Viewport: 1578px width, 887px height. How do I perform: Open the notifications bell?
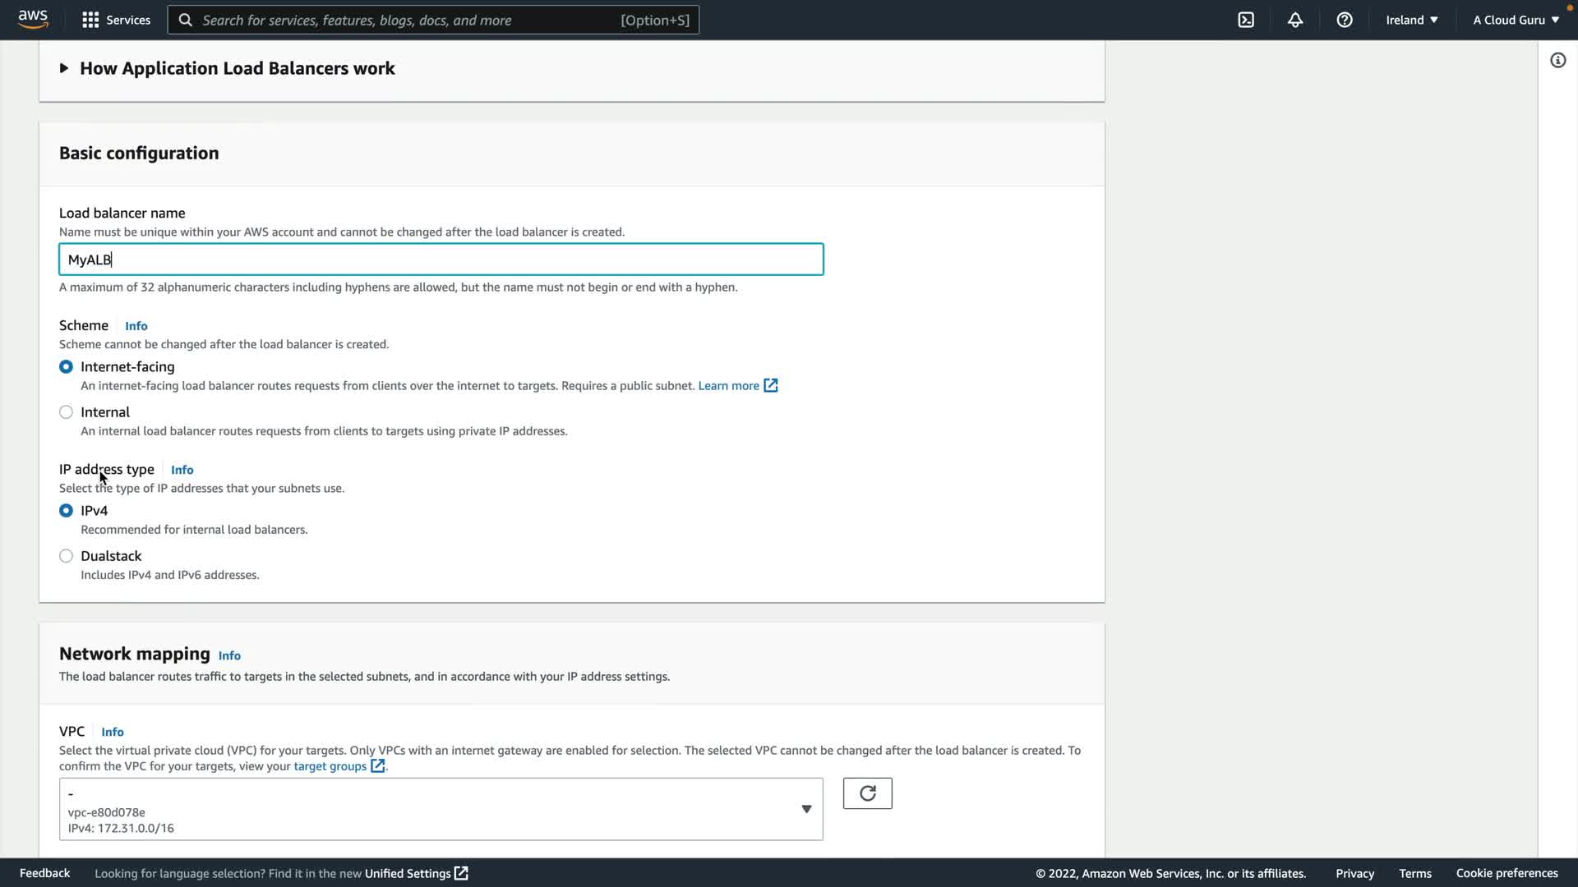click(x=1295, y=20)
